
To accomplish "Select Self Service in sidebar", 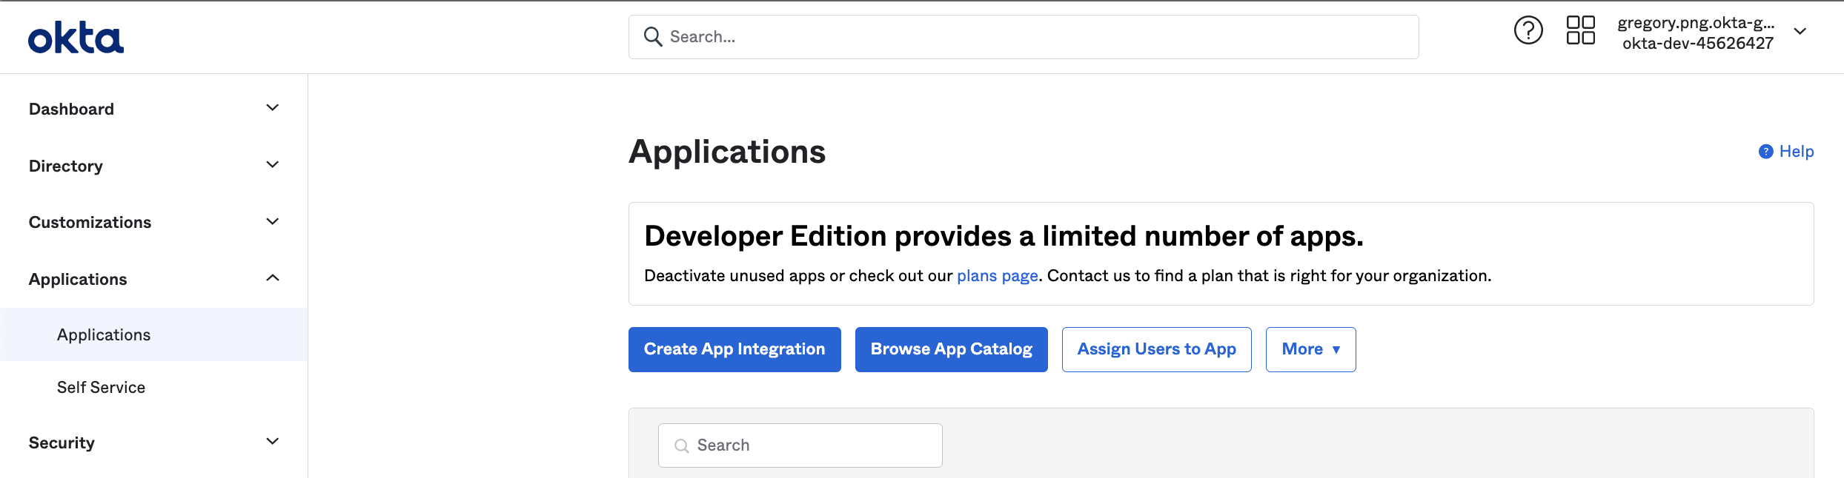I will pyautogui.click(x=101, y=388).
